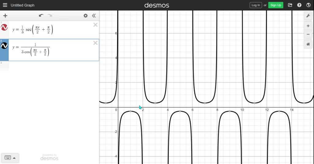Delete the 1 over 3cos expression

95,43
